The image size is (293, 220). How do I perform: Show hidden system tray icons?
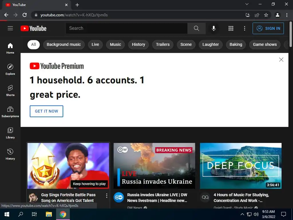[x=242, y=214]
